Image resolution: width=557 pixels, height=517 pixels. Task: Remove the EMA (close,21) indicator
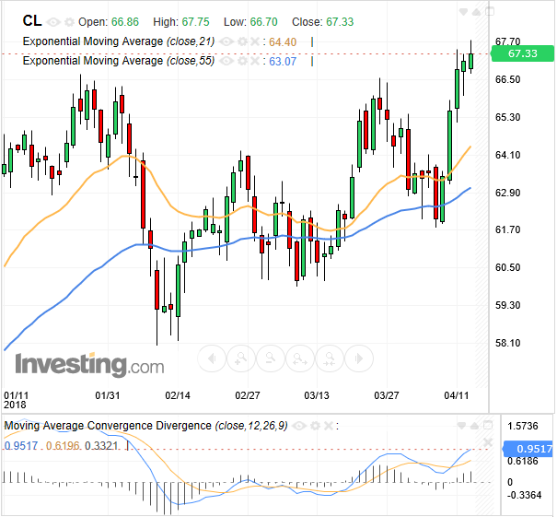(x=255, y=42)
